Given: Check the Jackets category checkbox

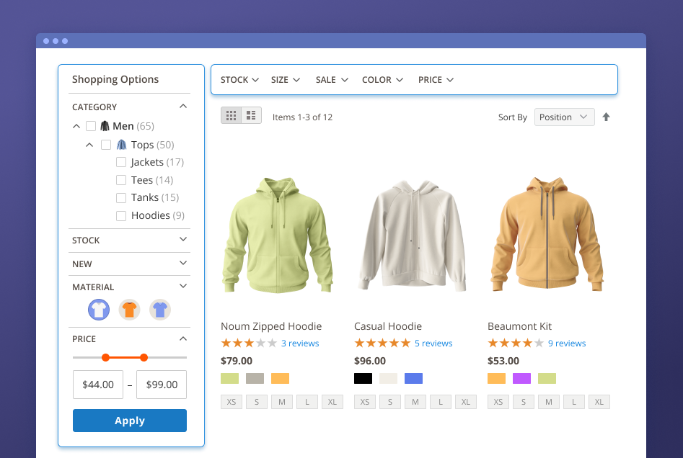Looking at the screenshot, I should pyautogui.click(x=121, y=163).
